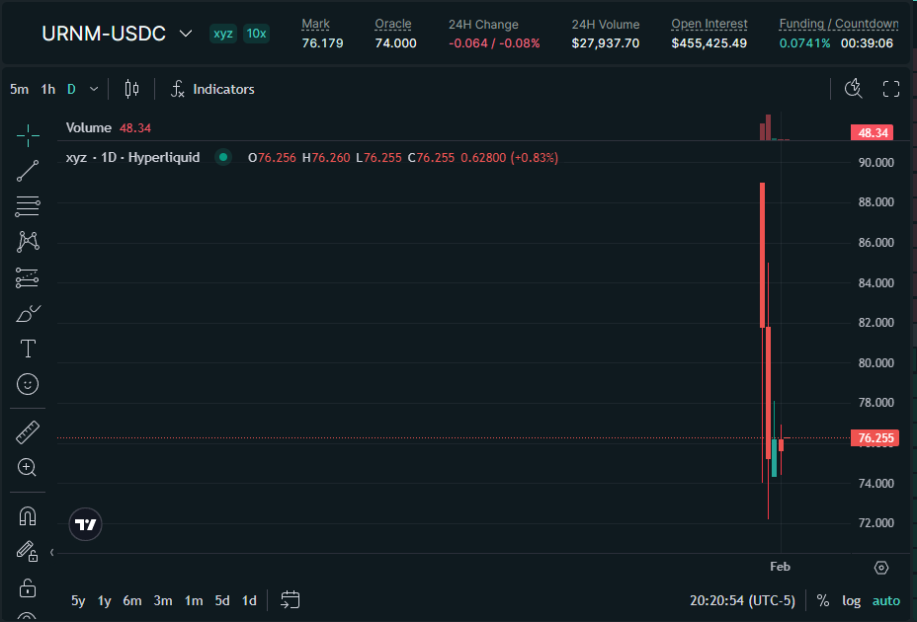Viewport: 917px width, 622px height.
Task: Enter fullscreen chart mode
Action: (x=890, y=89)
